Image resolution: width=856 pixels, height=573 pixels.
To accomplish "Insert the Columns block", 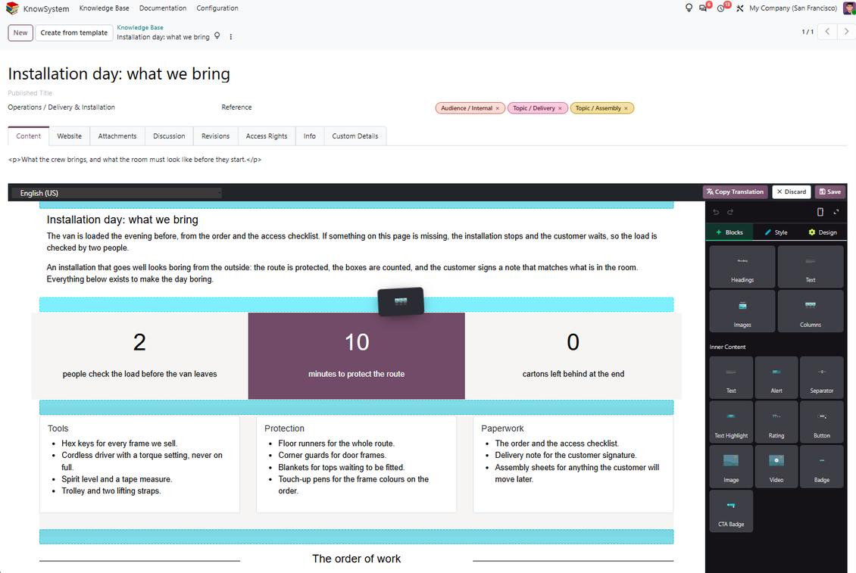I will click(x=810, y=311).
